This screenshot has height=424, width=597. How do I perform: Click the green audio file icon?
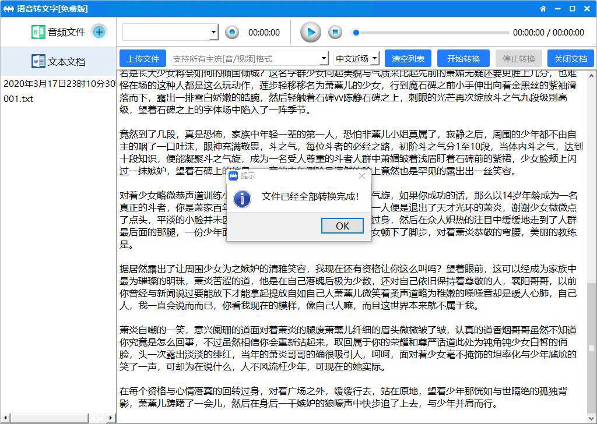tap(38, 32)
